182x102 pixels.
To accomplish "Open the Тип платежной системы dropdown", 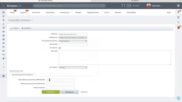I will pyautogui.click(x=73, y=41).
